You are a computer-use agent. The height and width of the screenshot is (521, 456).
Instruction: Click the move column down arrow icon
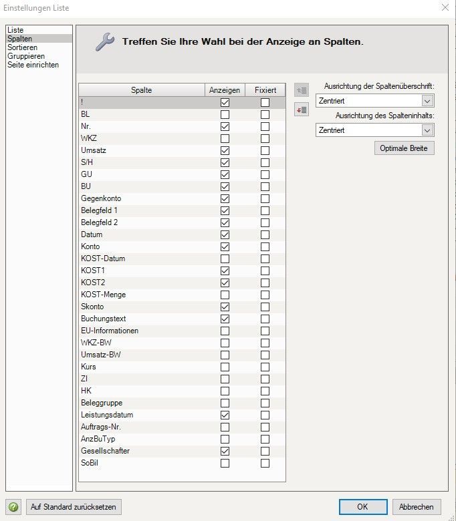(x=301, y=109)
